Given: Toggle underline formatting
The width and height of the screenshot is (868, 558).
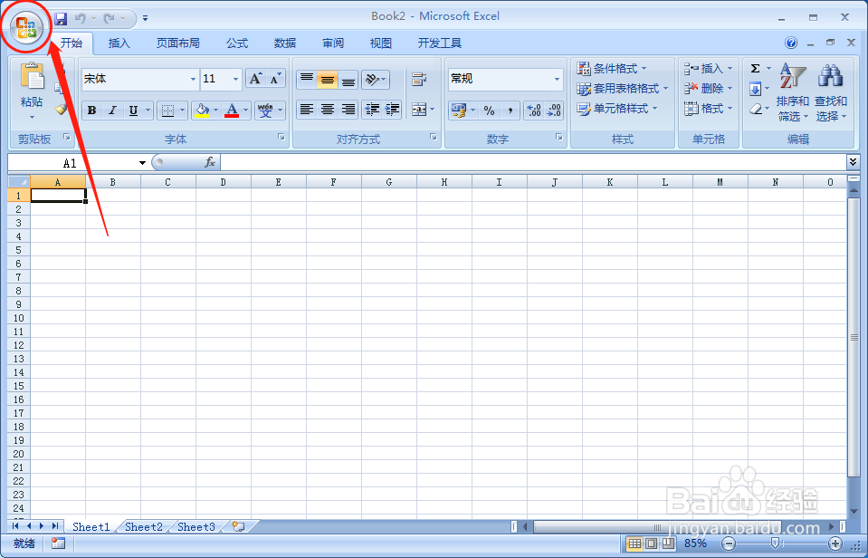Looking at the screenshot, I should pyautogui.click(x=133, y=111).
